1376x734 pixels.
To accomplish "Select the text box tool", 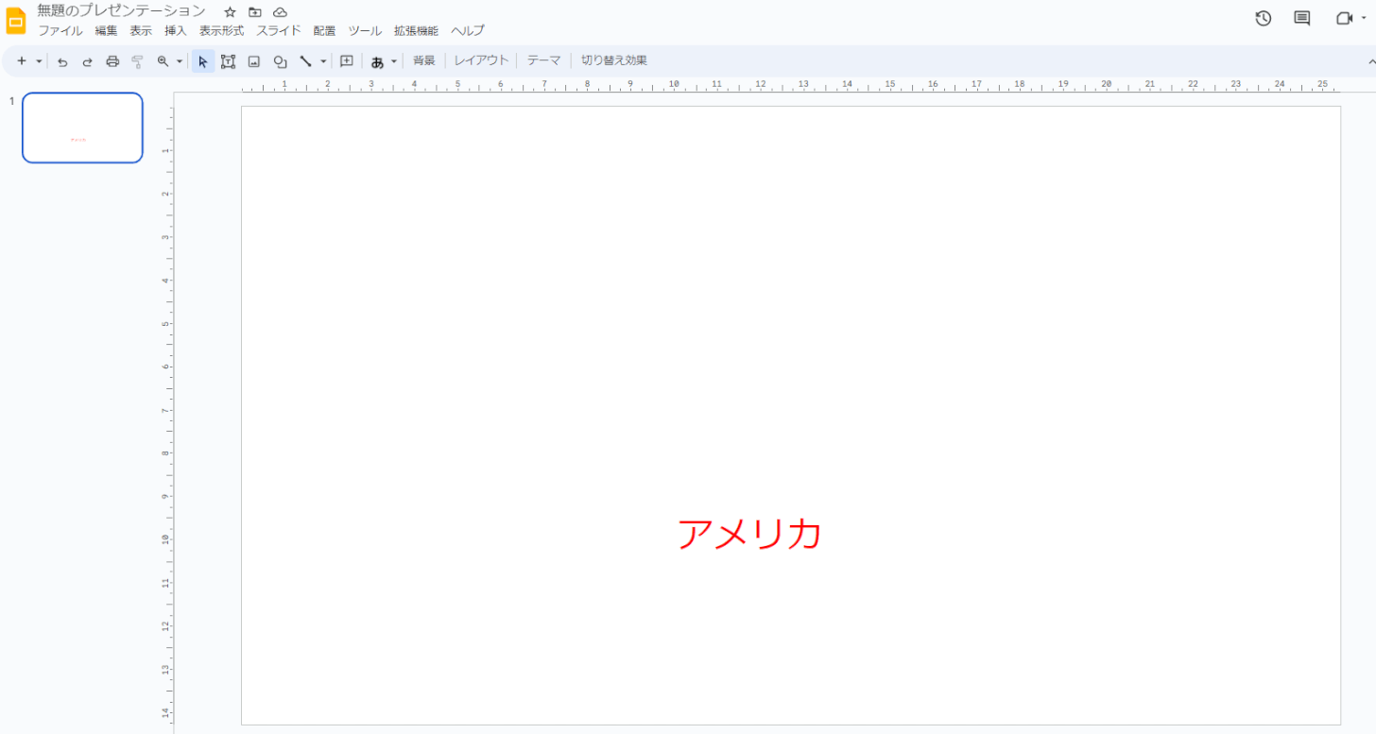I will pyautogui.click(x=228, y=61).
